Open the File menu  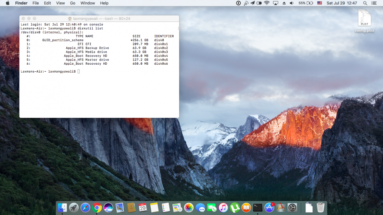coord(36,3)
